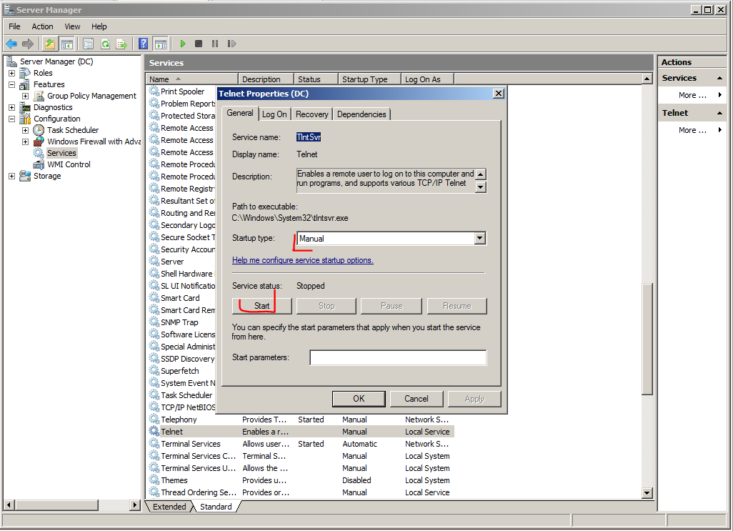
Task: Click the Back arrow toolbar icon
Action: (x=11, y=44)
